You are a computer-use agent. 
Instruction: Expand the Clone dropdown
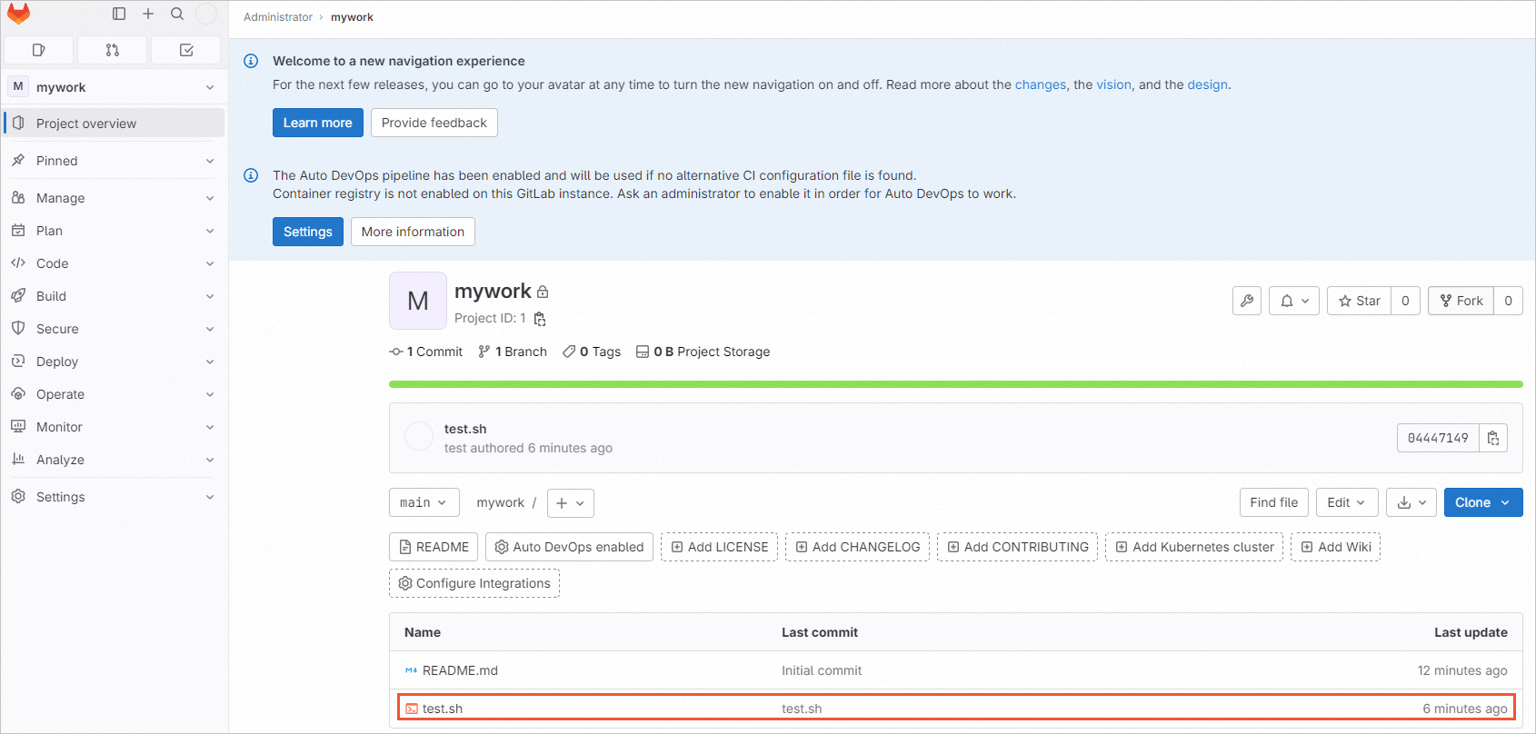click(x=1482, y=502)
